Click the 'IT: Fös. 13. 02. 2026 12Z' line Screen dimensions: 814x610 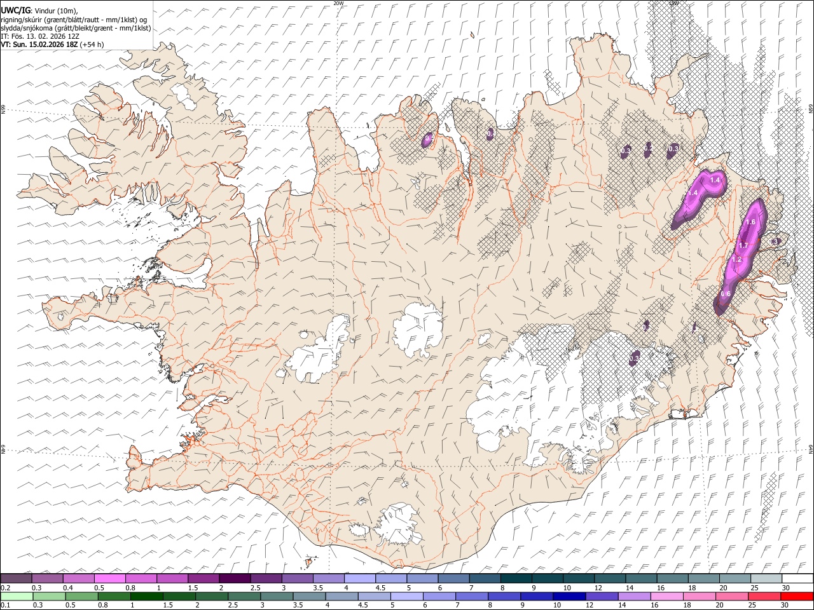39,36
